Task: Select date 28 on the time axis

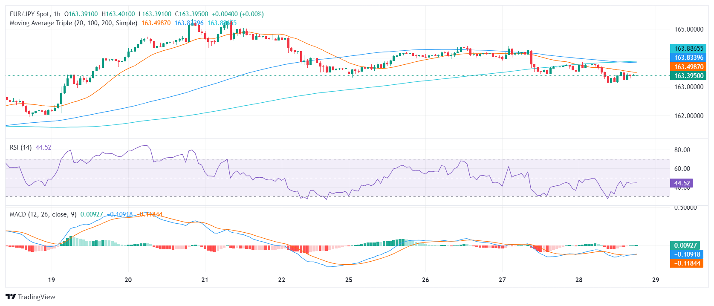Action: [578, 280]
